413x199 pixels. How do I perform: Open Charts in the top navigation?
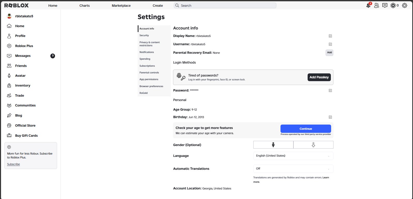pos(84,5)
